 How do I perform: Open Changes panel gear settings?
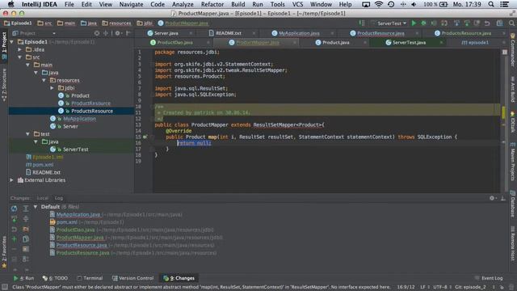[x=492, y=198]
